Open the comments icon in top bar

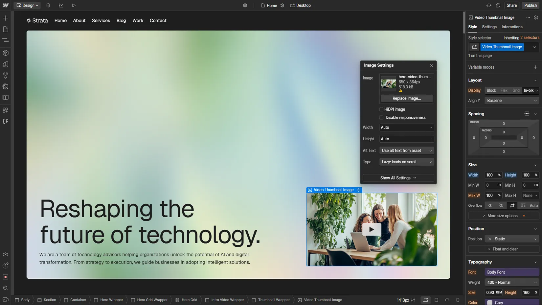498,5
